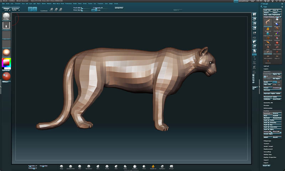Click the AAHalf icon in right shelf

click(254, 28)
